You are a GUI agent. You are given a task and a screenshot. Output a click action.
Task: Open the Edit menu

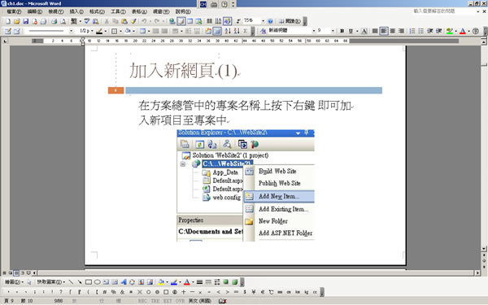[x=34, y=11]
